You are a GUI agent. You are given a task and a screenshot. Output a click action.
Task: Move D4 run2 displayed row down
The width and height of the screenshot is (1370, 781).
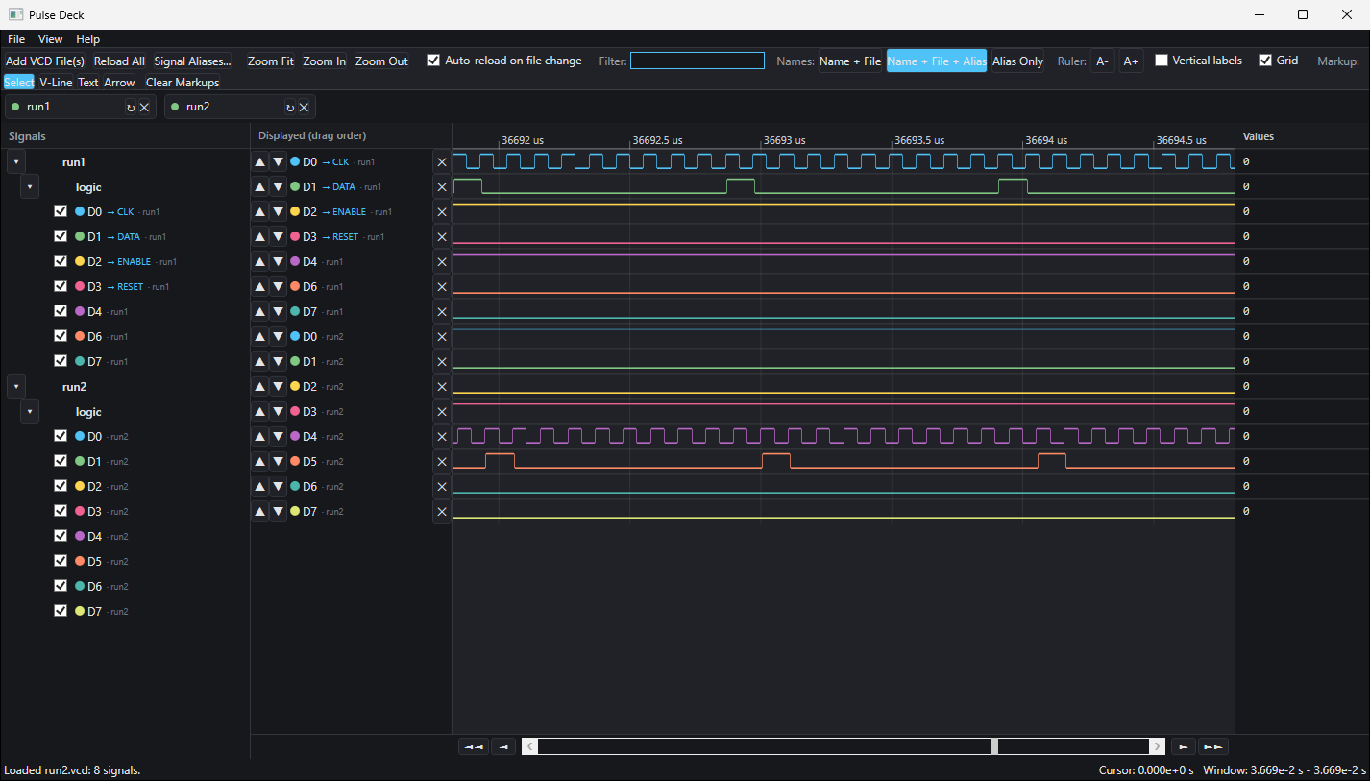278,437
